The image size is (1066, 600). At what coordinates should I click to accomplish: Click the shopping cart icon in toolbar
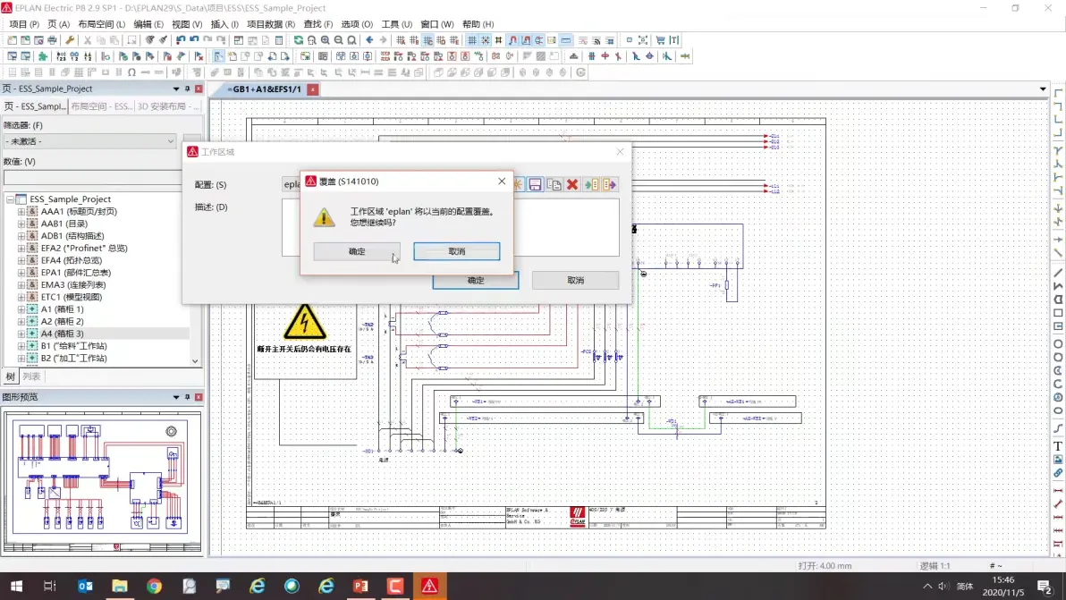[x=660, y=40]
